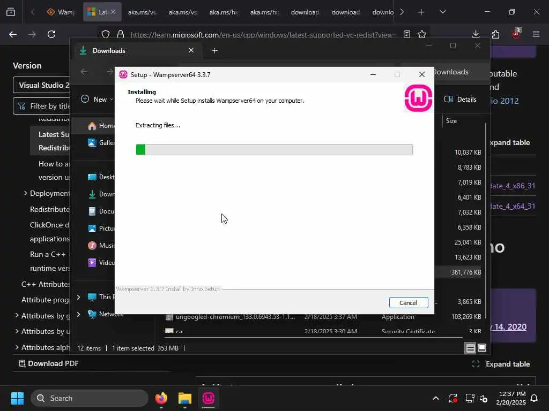Switch to first aka.ms/hi tab
Viewport: 549px width, 411px height.
pyautogui.click(x=224, y=12)
